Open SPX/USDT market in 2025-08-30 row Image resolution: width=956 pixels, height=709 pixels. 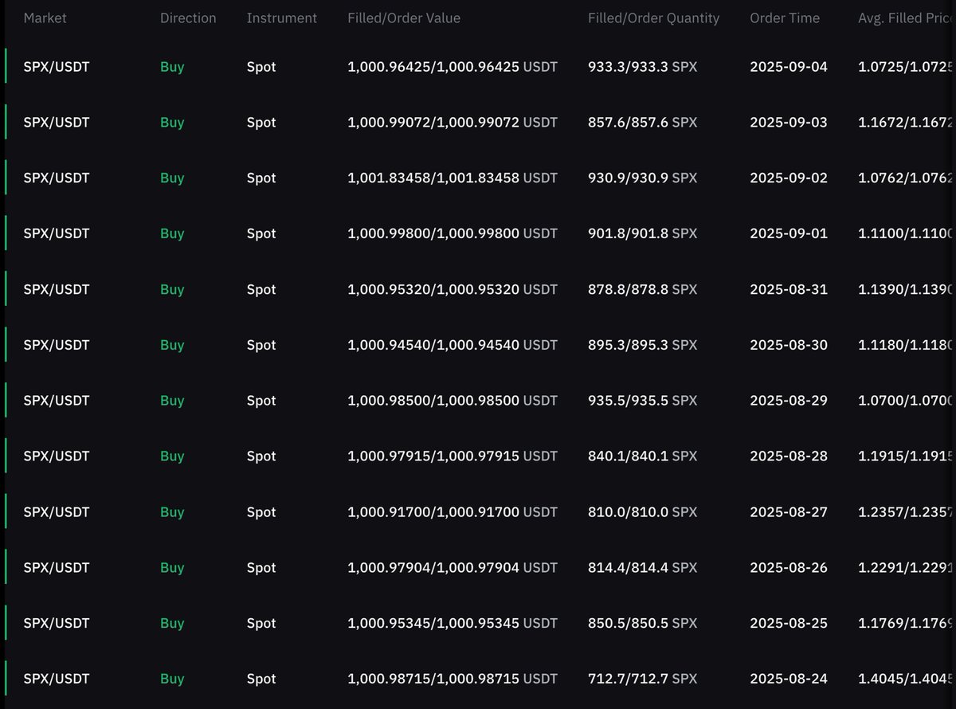pyautogui.click(x=57, y=345)
